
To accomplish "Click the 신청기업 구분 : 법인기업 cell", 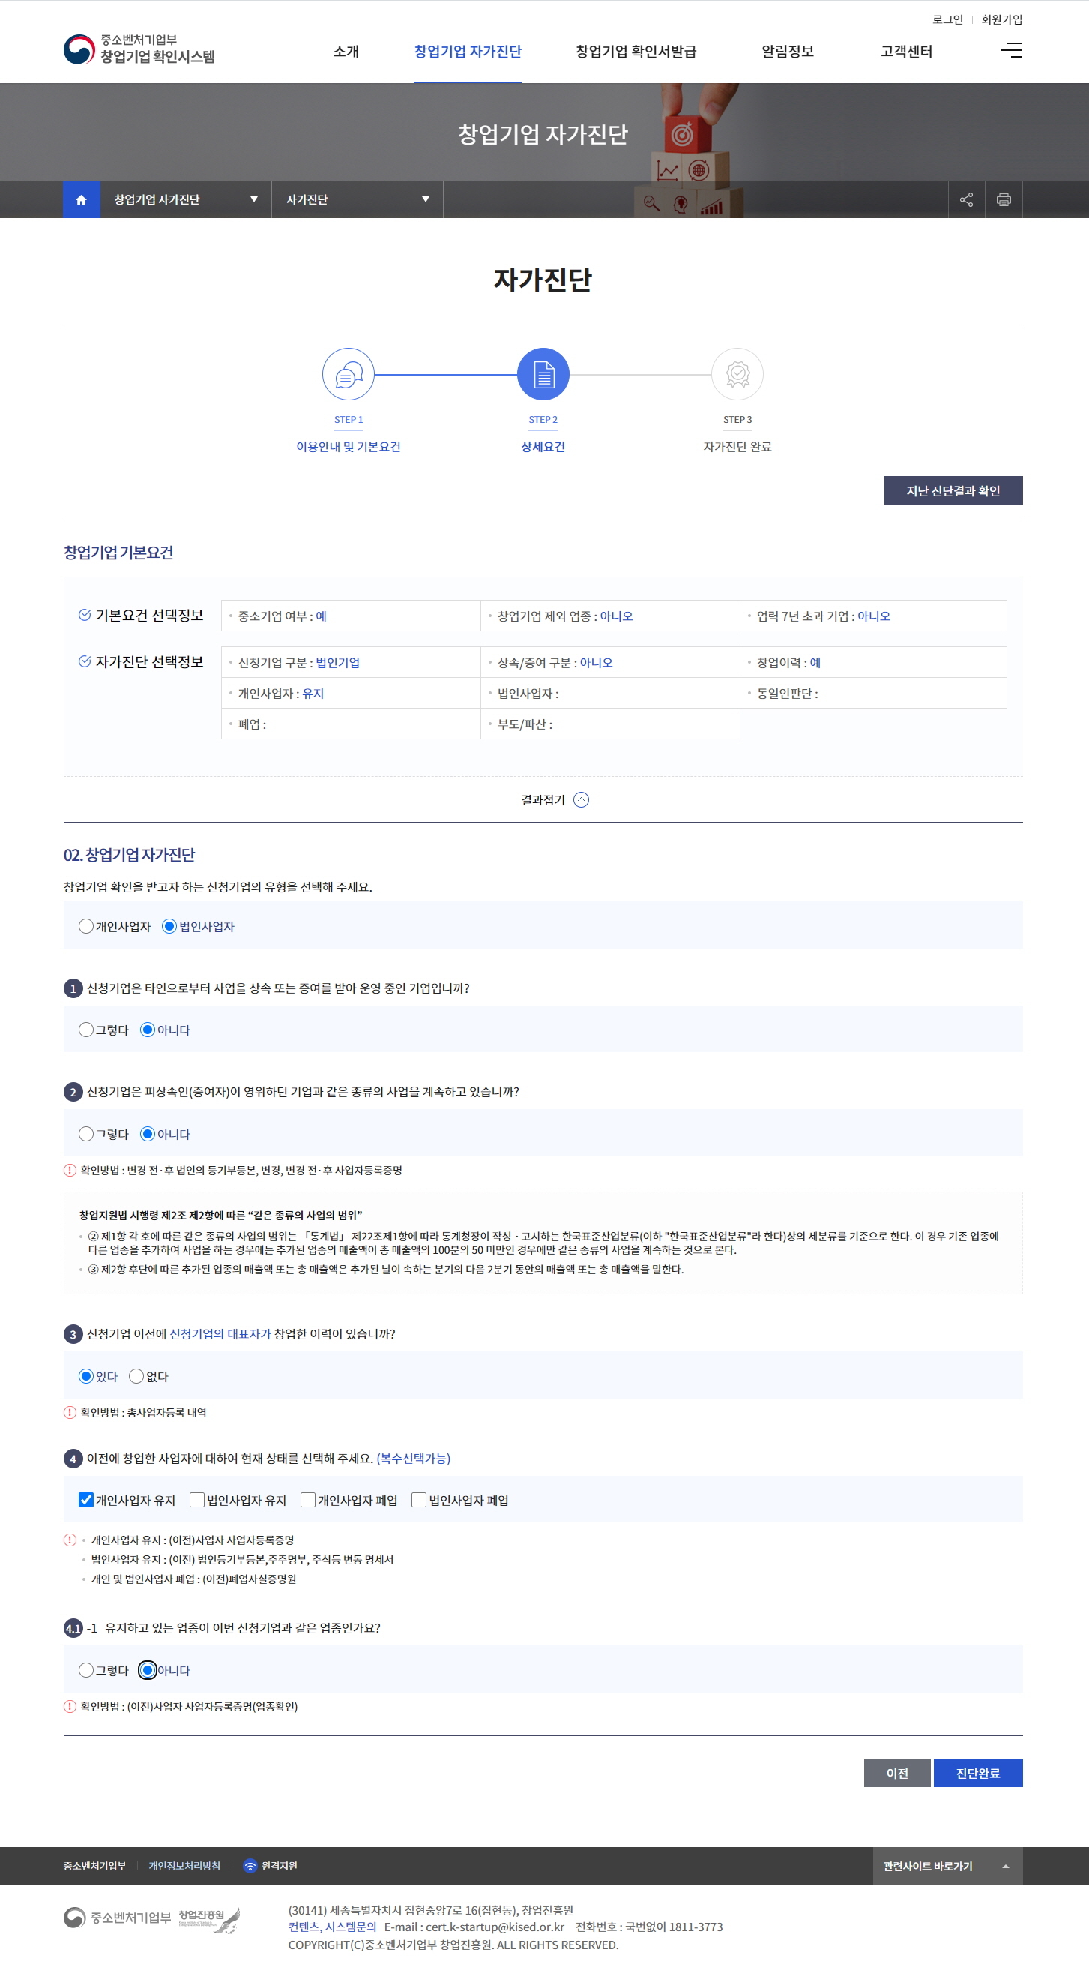I will (351, 663).
